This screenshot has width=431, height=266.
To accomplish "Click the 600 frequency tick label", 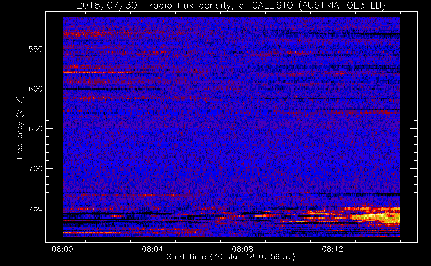I will [36, 89].
